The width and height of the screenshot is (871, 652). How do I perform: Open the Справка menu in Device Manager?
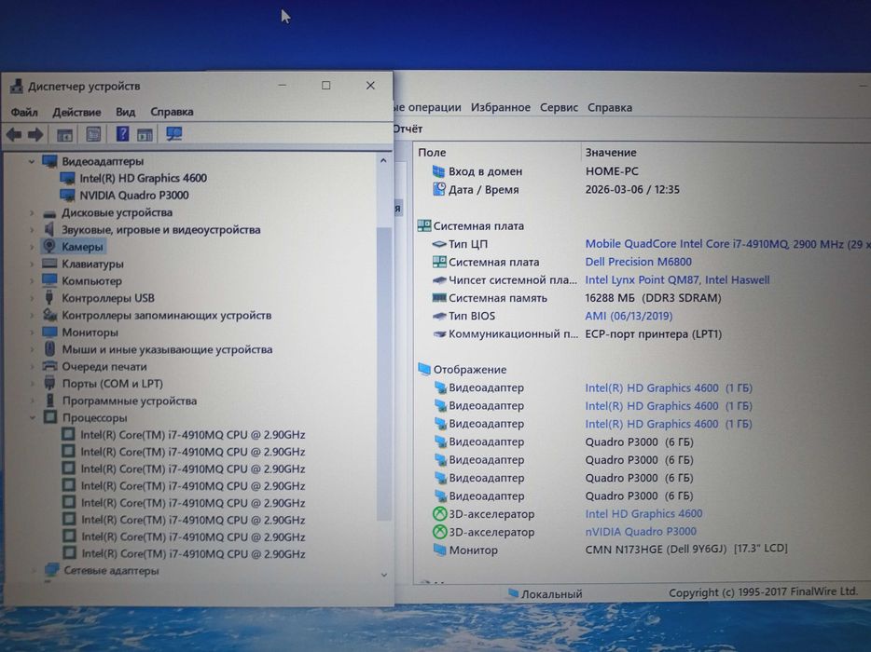pos(172,112)
